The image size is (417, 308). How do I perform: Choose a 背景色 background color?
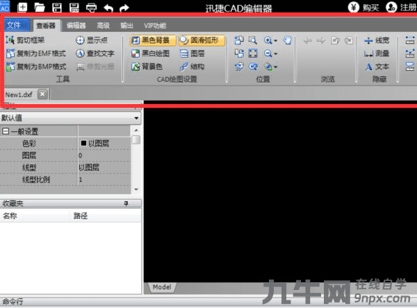pyautogui.click(x=147, y=67)
